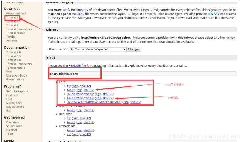Go to Tomcat Connectors under Download
The image size is (243, 142).
19,29
